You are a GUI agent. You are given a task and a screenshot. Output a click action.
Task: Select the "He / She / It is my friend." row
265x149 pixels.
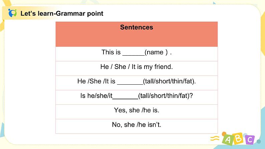point(137,67)
